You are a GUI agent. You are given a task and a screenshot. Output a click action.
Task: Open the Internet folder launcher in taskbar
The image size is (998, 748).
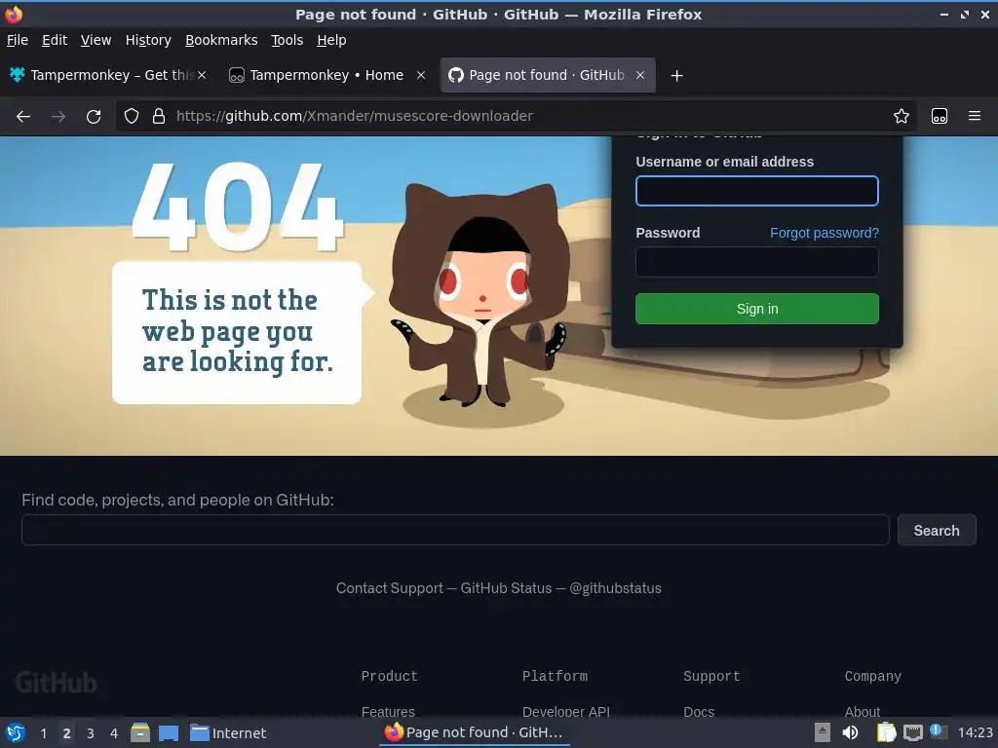pos(228,733)
